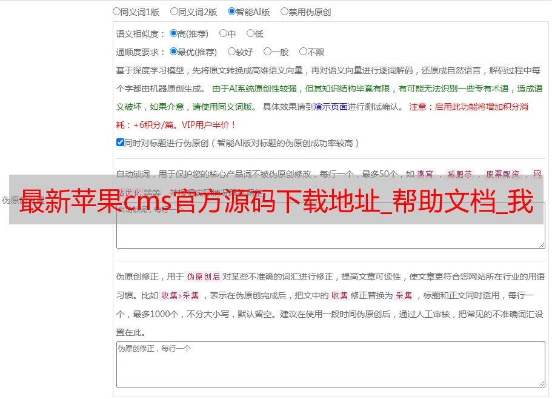Click the 燕窝 example keyword tag

425,174
